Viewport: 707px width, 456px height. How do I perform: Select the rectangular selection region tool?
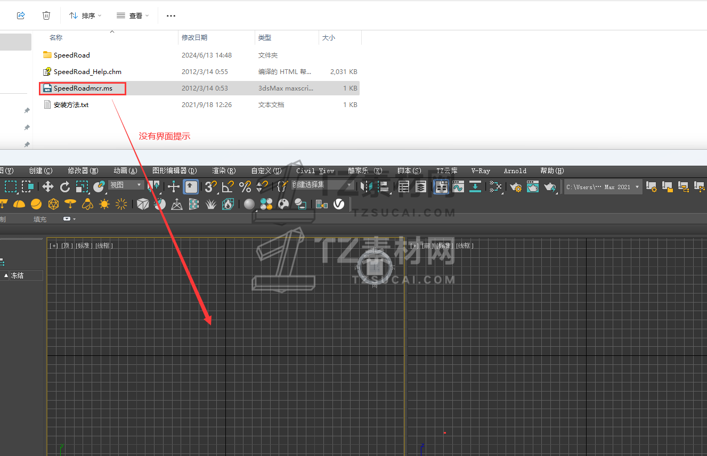[x=11, y=186]
